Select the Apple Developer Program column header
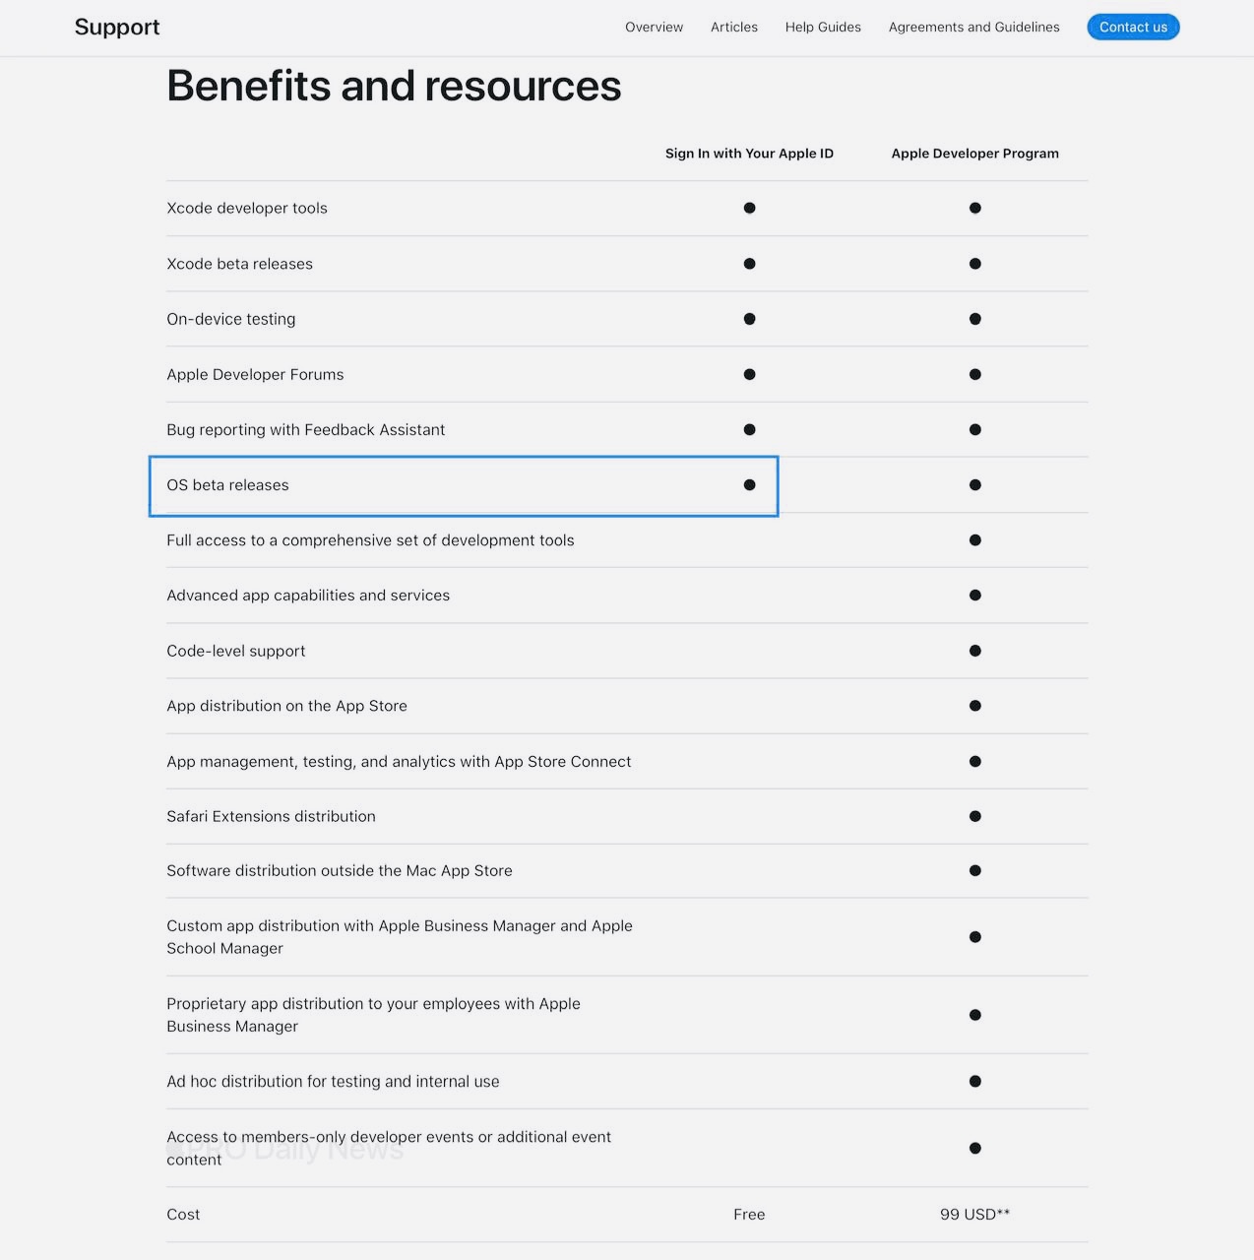This screenshot has height=1260, width=1254. [x=974, y=154]
